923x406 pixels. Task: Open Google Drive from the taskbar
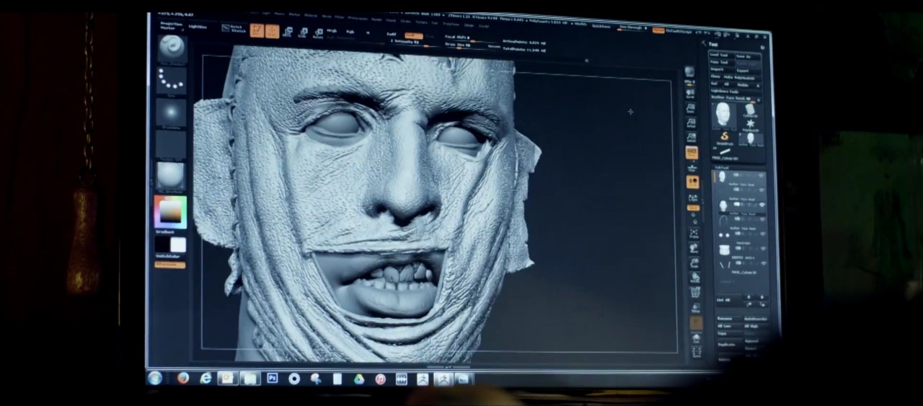(x=358, y=379)
